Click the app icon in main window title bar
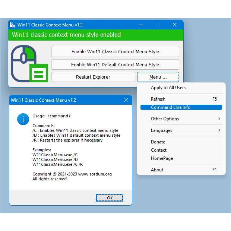Screen dimensions: 231x231 point(12,25)
